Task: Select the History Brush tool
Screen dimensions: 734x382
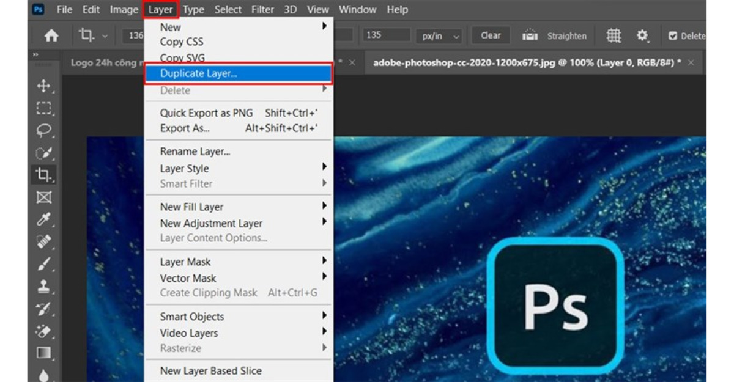Action: click(x=44, y=309)
